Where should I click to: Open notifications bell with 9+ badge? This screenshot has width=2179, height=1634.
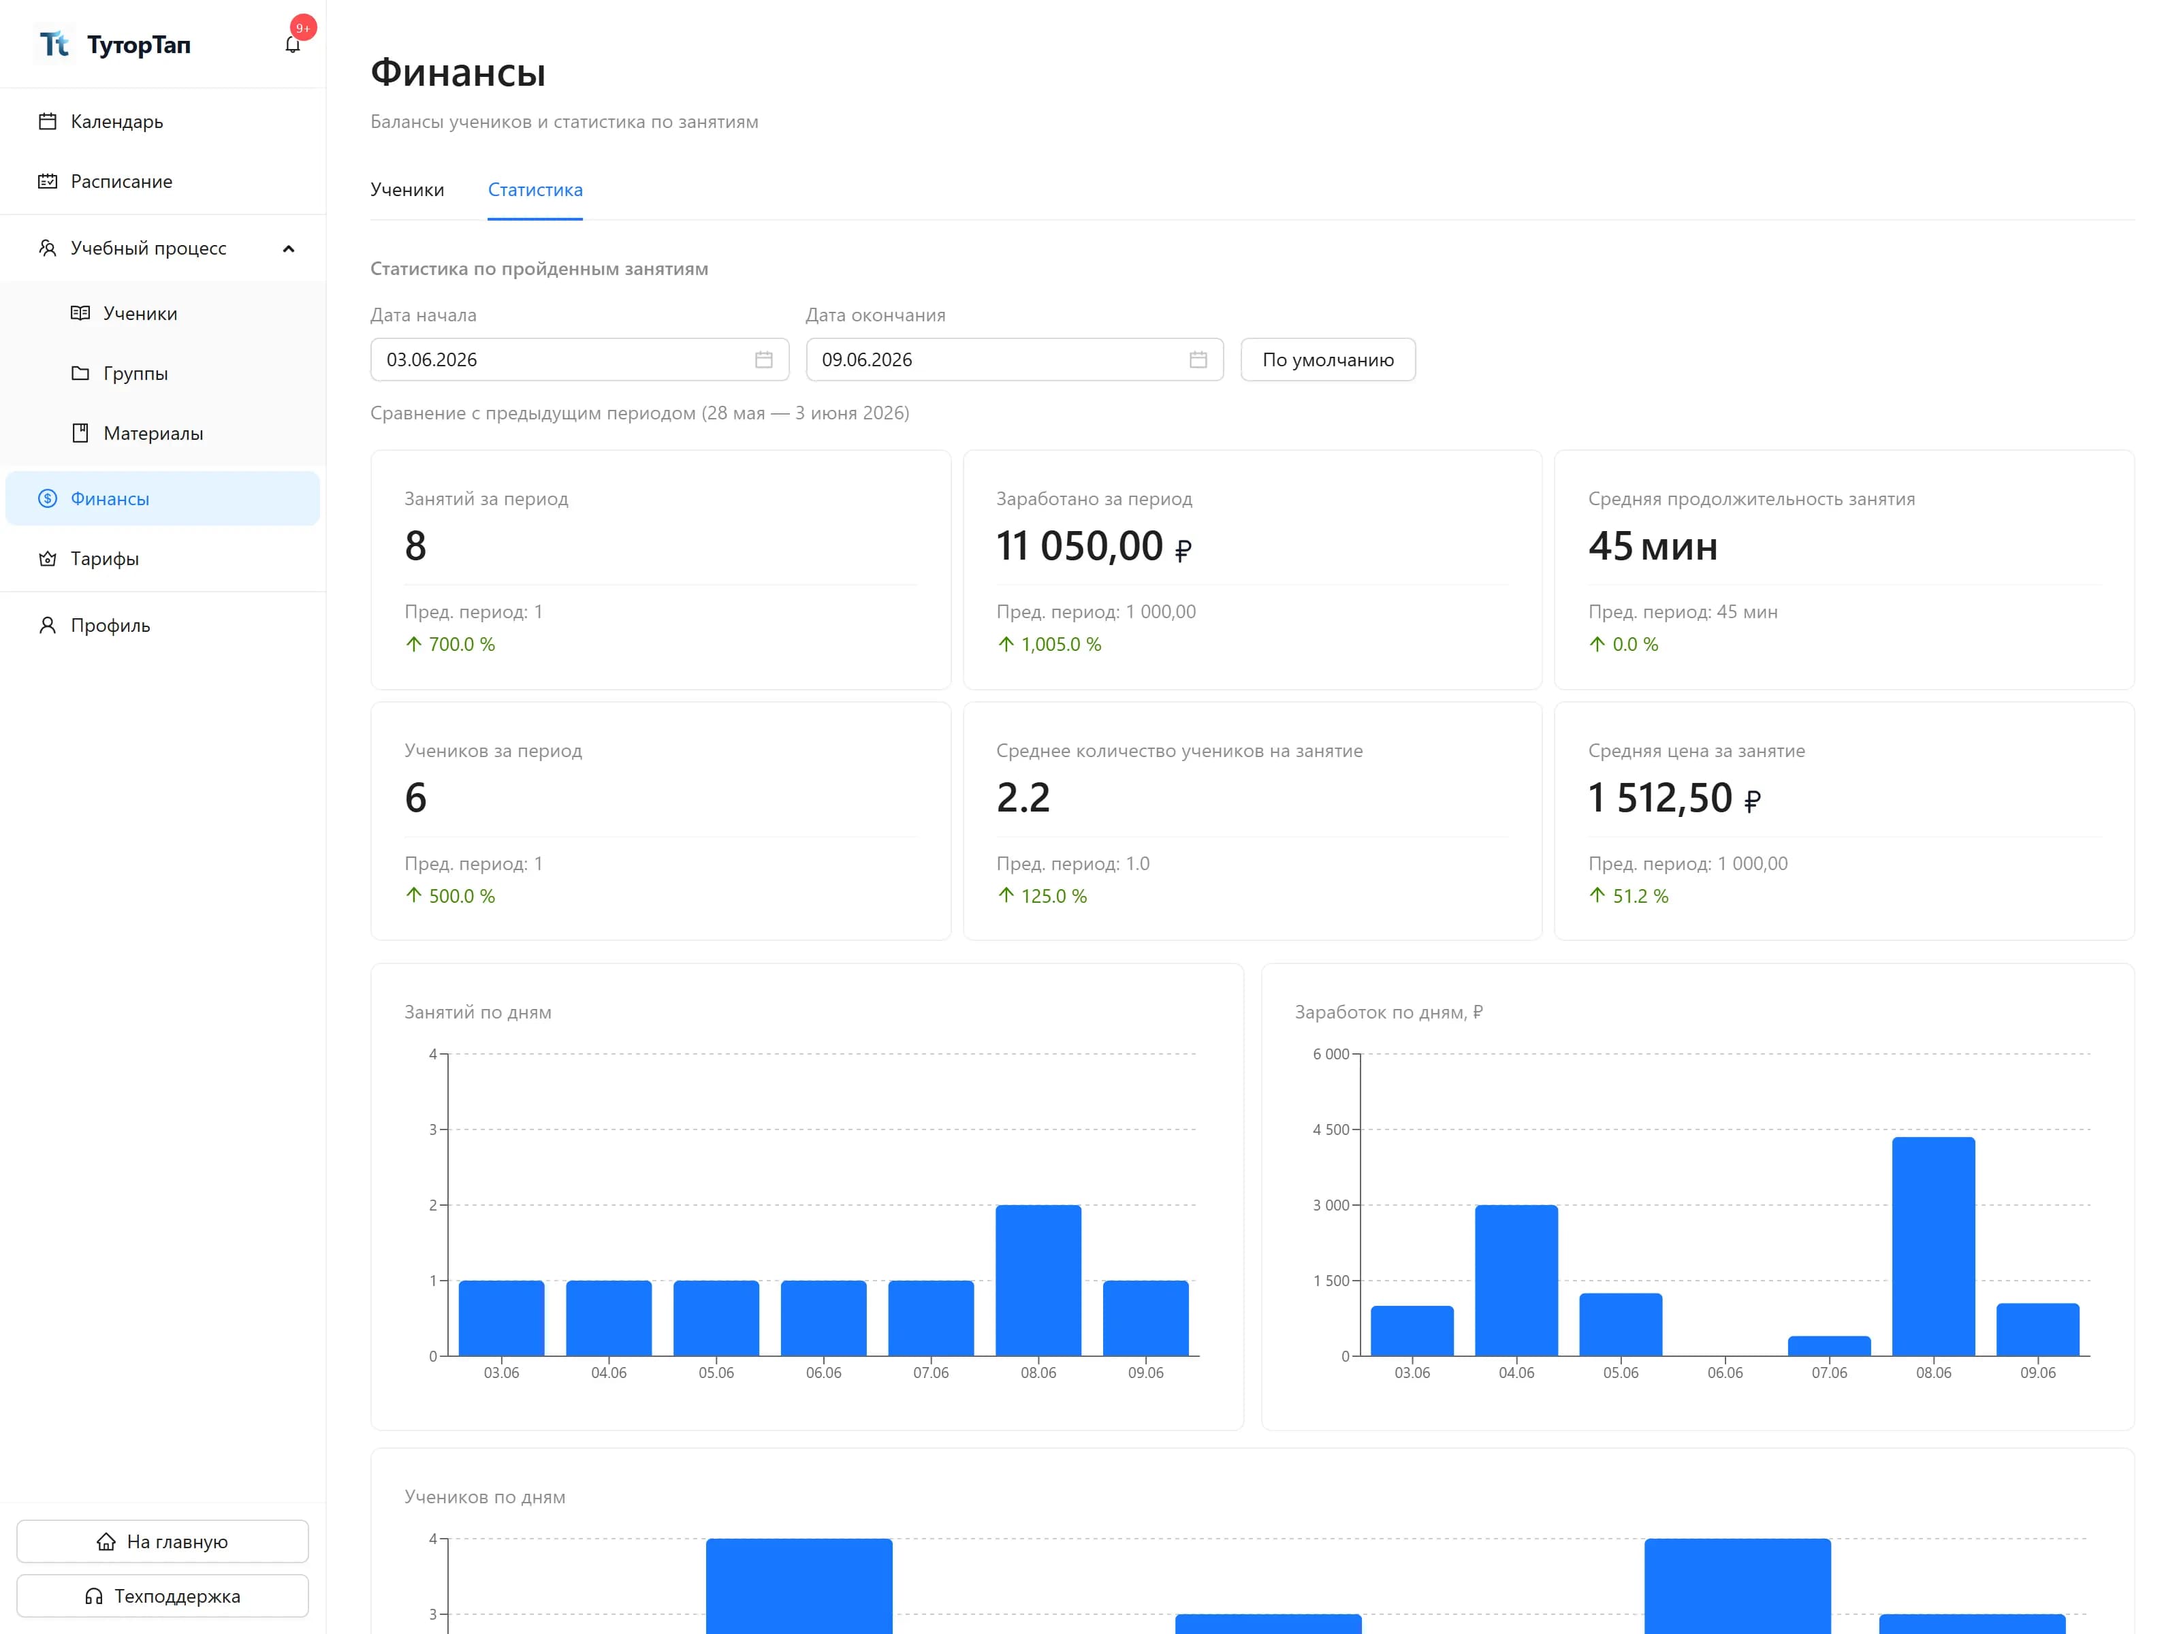[293, 44]
